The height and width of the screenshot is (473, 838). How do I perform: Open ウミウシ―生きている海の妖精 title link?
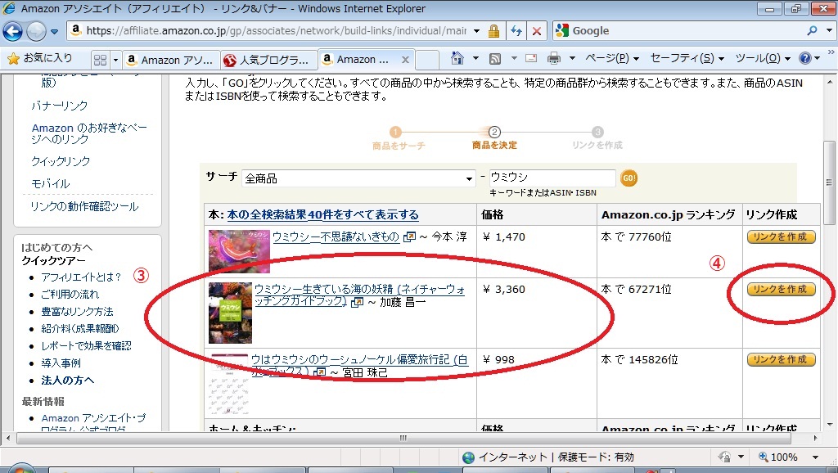point(359,295)
